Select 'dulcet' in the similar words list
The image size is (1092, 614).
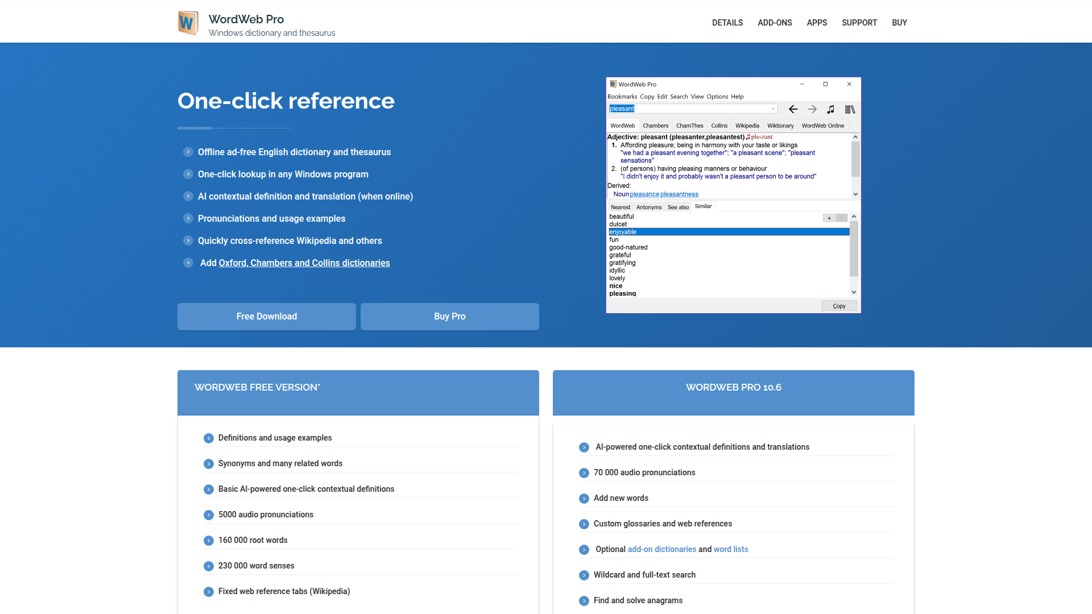point(618,224)
